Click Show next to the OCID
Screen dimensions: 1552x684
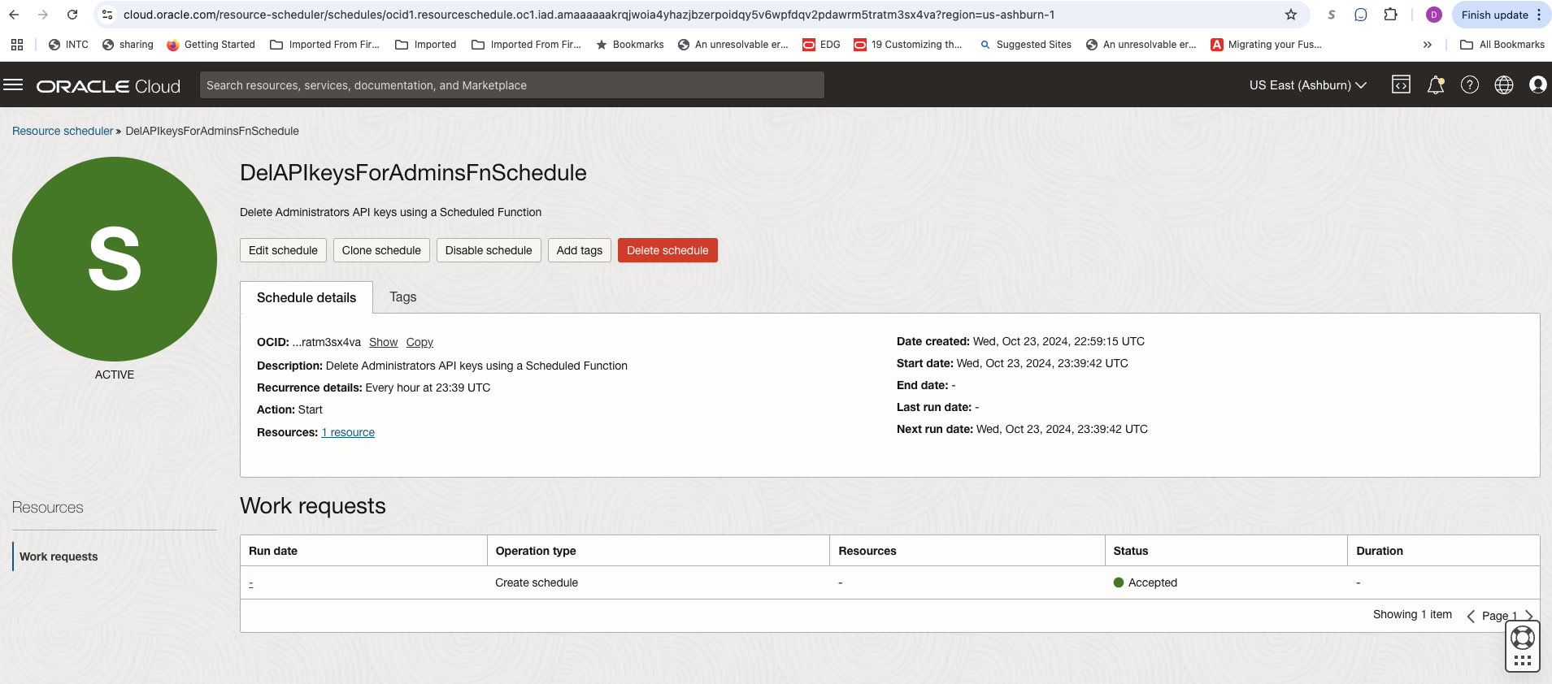pos(383,343)
